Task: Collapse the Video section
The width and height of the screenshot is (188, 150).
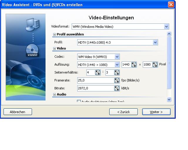Action: coord(54,48)
